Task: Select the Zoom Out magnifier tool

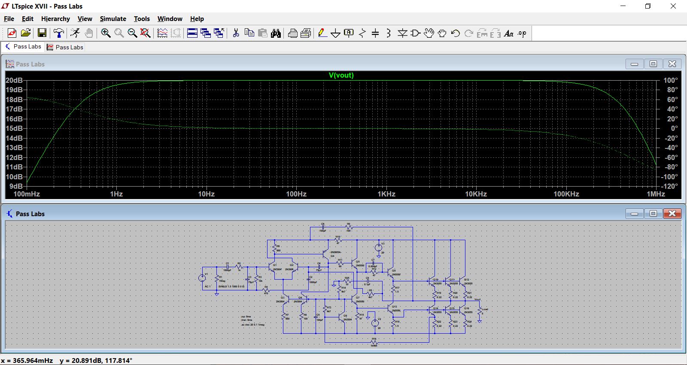Action: 132,33
